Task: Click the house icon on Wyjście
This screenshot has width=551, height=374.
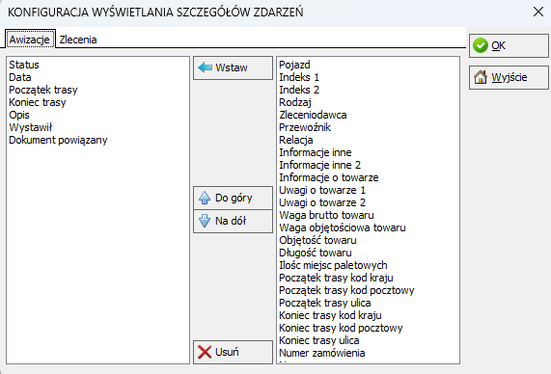Action: 481,77
